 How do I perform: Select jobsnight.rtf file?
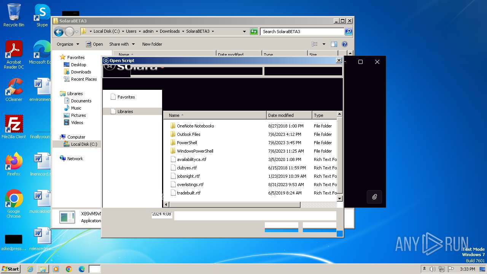pyautogui.click(x=188, y=176)
